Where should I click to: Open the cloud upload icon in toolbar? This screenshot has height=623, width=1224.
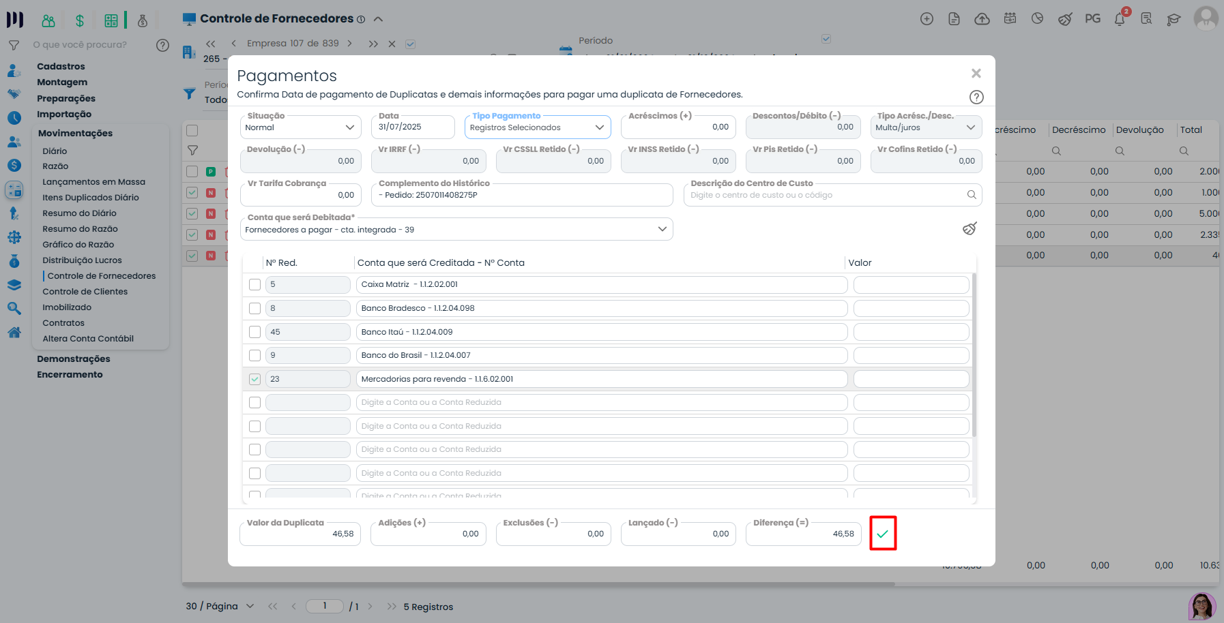tap(982, 19)
